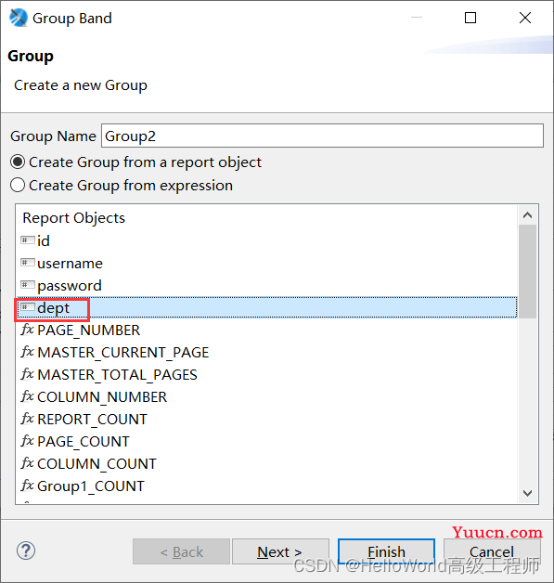Cancel the Group Band dialog

492,551
